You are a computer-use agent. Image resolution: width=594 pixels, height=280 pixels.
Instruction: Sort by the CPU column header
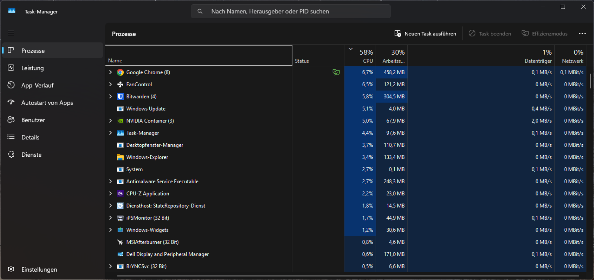click(360, 55)
